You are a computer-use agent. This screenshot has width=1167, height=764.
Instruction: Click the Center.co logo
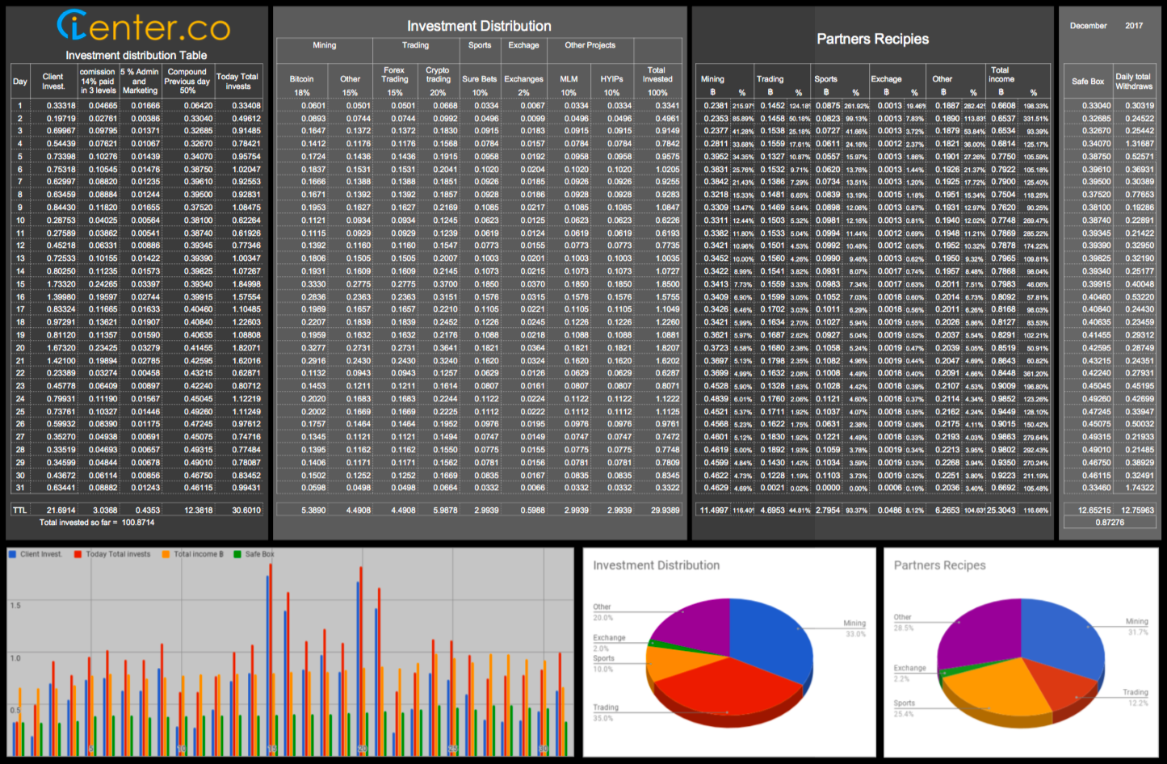coord(144,27)
